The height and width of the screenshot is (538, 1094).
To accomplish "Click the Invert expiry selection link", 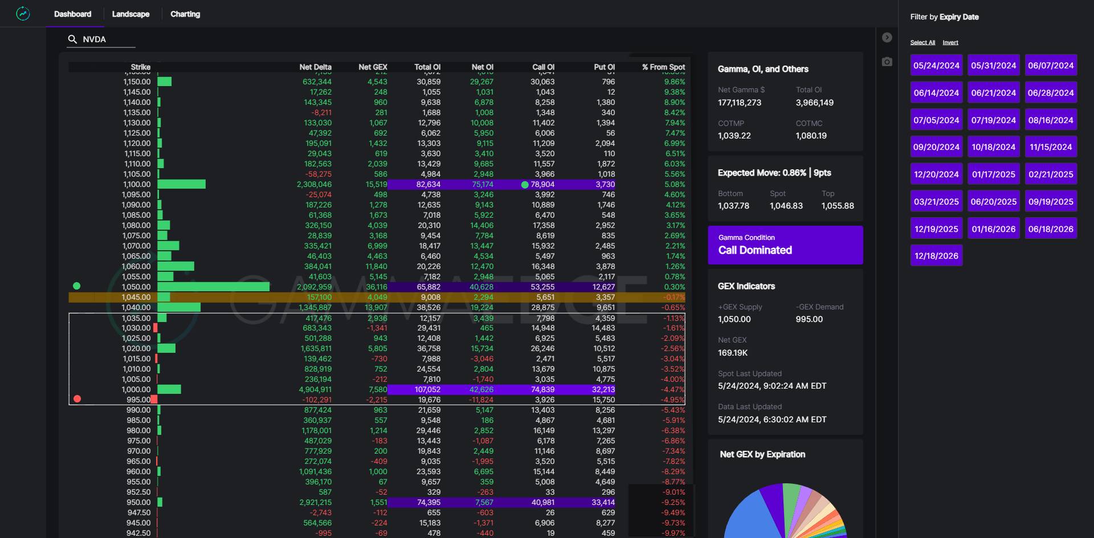I will click(x=950, y=43).
